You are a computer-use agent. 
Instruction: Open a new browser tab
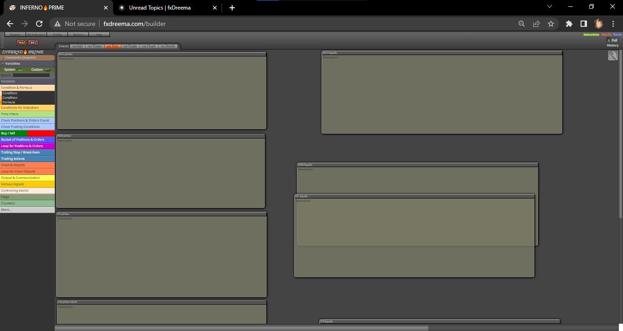(x=232, y=8)
